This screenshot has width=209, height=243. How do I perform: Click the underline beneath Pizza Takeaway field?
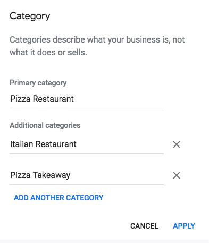tap(87, 184)
